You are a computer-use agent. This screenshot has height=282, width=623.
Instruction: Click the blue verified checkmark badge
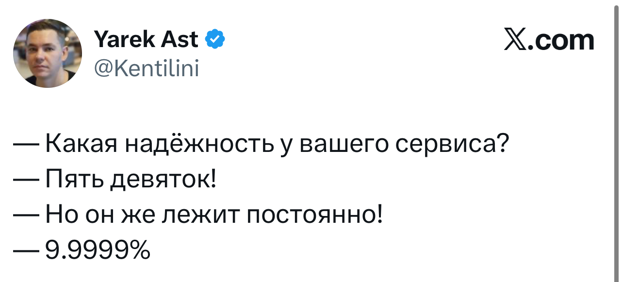point(215,40)
